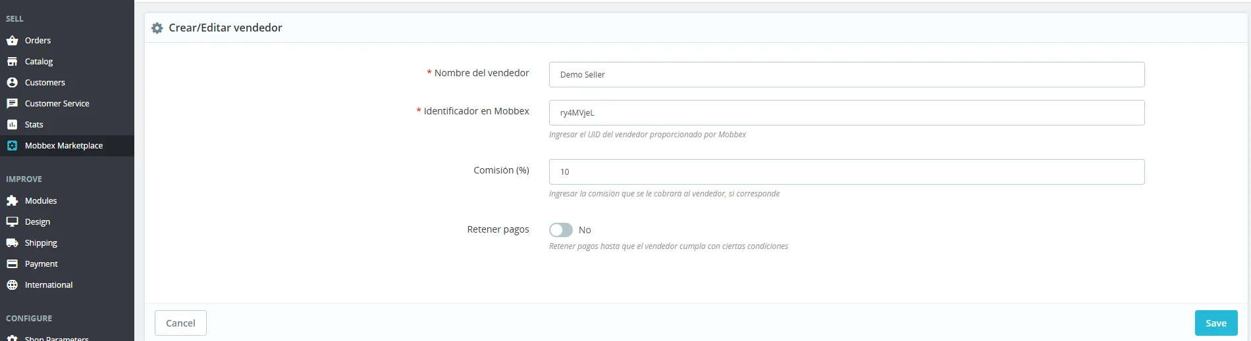The height and width of the screenshot is (341, 1251).
Task: Click the International globe icon
Action: tap(12, 285)
